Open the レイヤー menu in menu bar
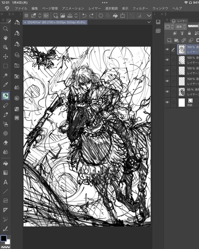This screenshot has width=199, height=249. click(95, 8)
